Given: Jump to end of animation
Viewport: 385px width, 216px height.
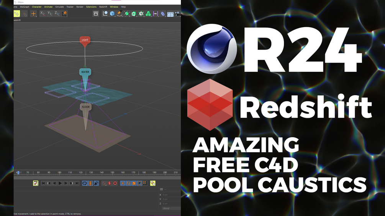Looking at the screenshot, I should 77,183.
